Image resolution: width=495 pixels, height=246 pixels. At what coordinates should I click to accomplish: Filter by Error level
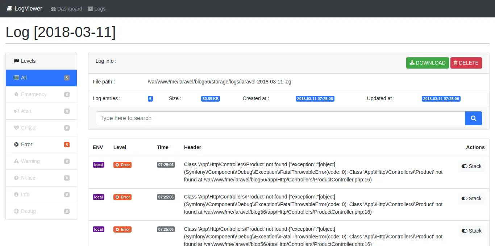pyautogui.click(x=41, y=144)
